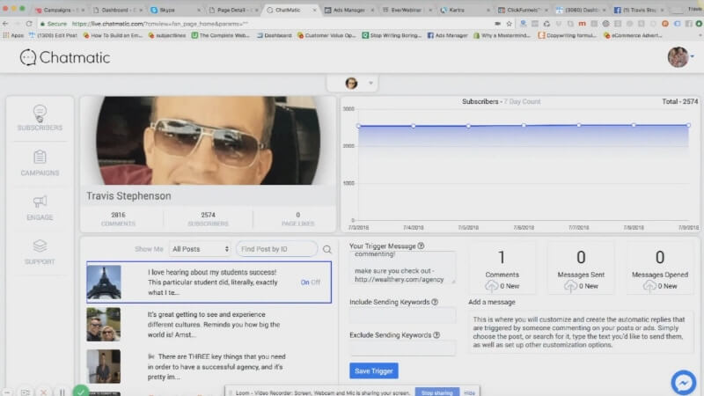Image resolution: width=704 pixels, height=396 pixels.
Task: Click the post search magnifier icon
Action: (327, 249)
